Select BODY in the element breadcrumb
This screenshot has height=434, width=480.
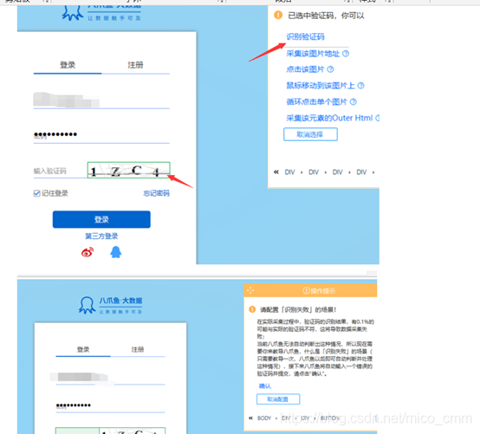click(264, 418)
